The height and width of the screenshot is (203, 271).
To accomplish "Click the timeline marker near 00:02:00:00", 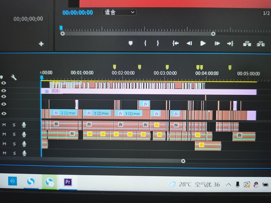I will 115,67.
